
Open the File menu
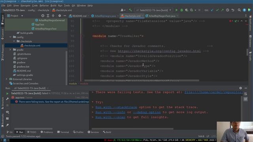tap(3, 6)
